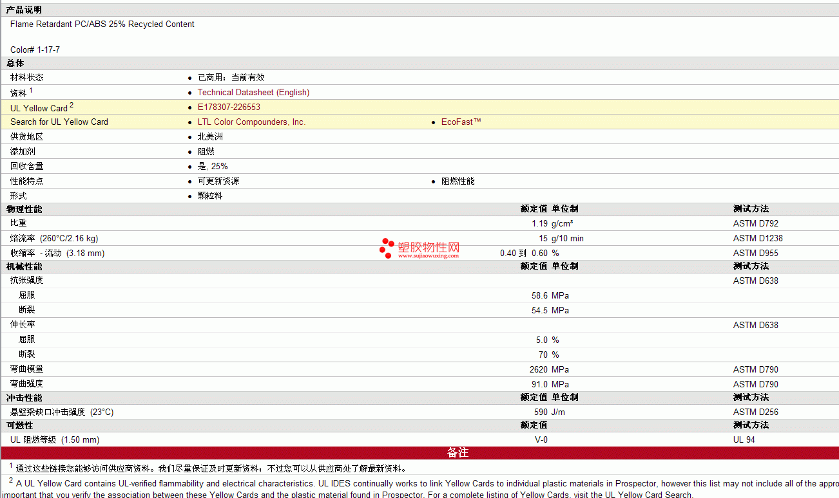Click the Search for UL Yellow Card label

[x=59, y=122]
